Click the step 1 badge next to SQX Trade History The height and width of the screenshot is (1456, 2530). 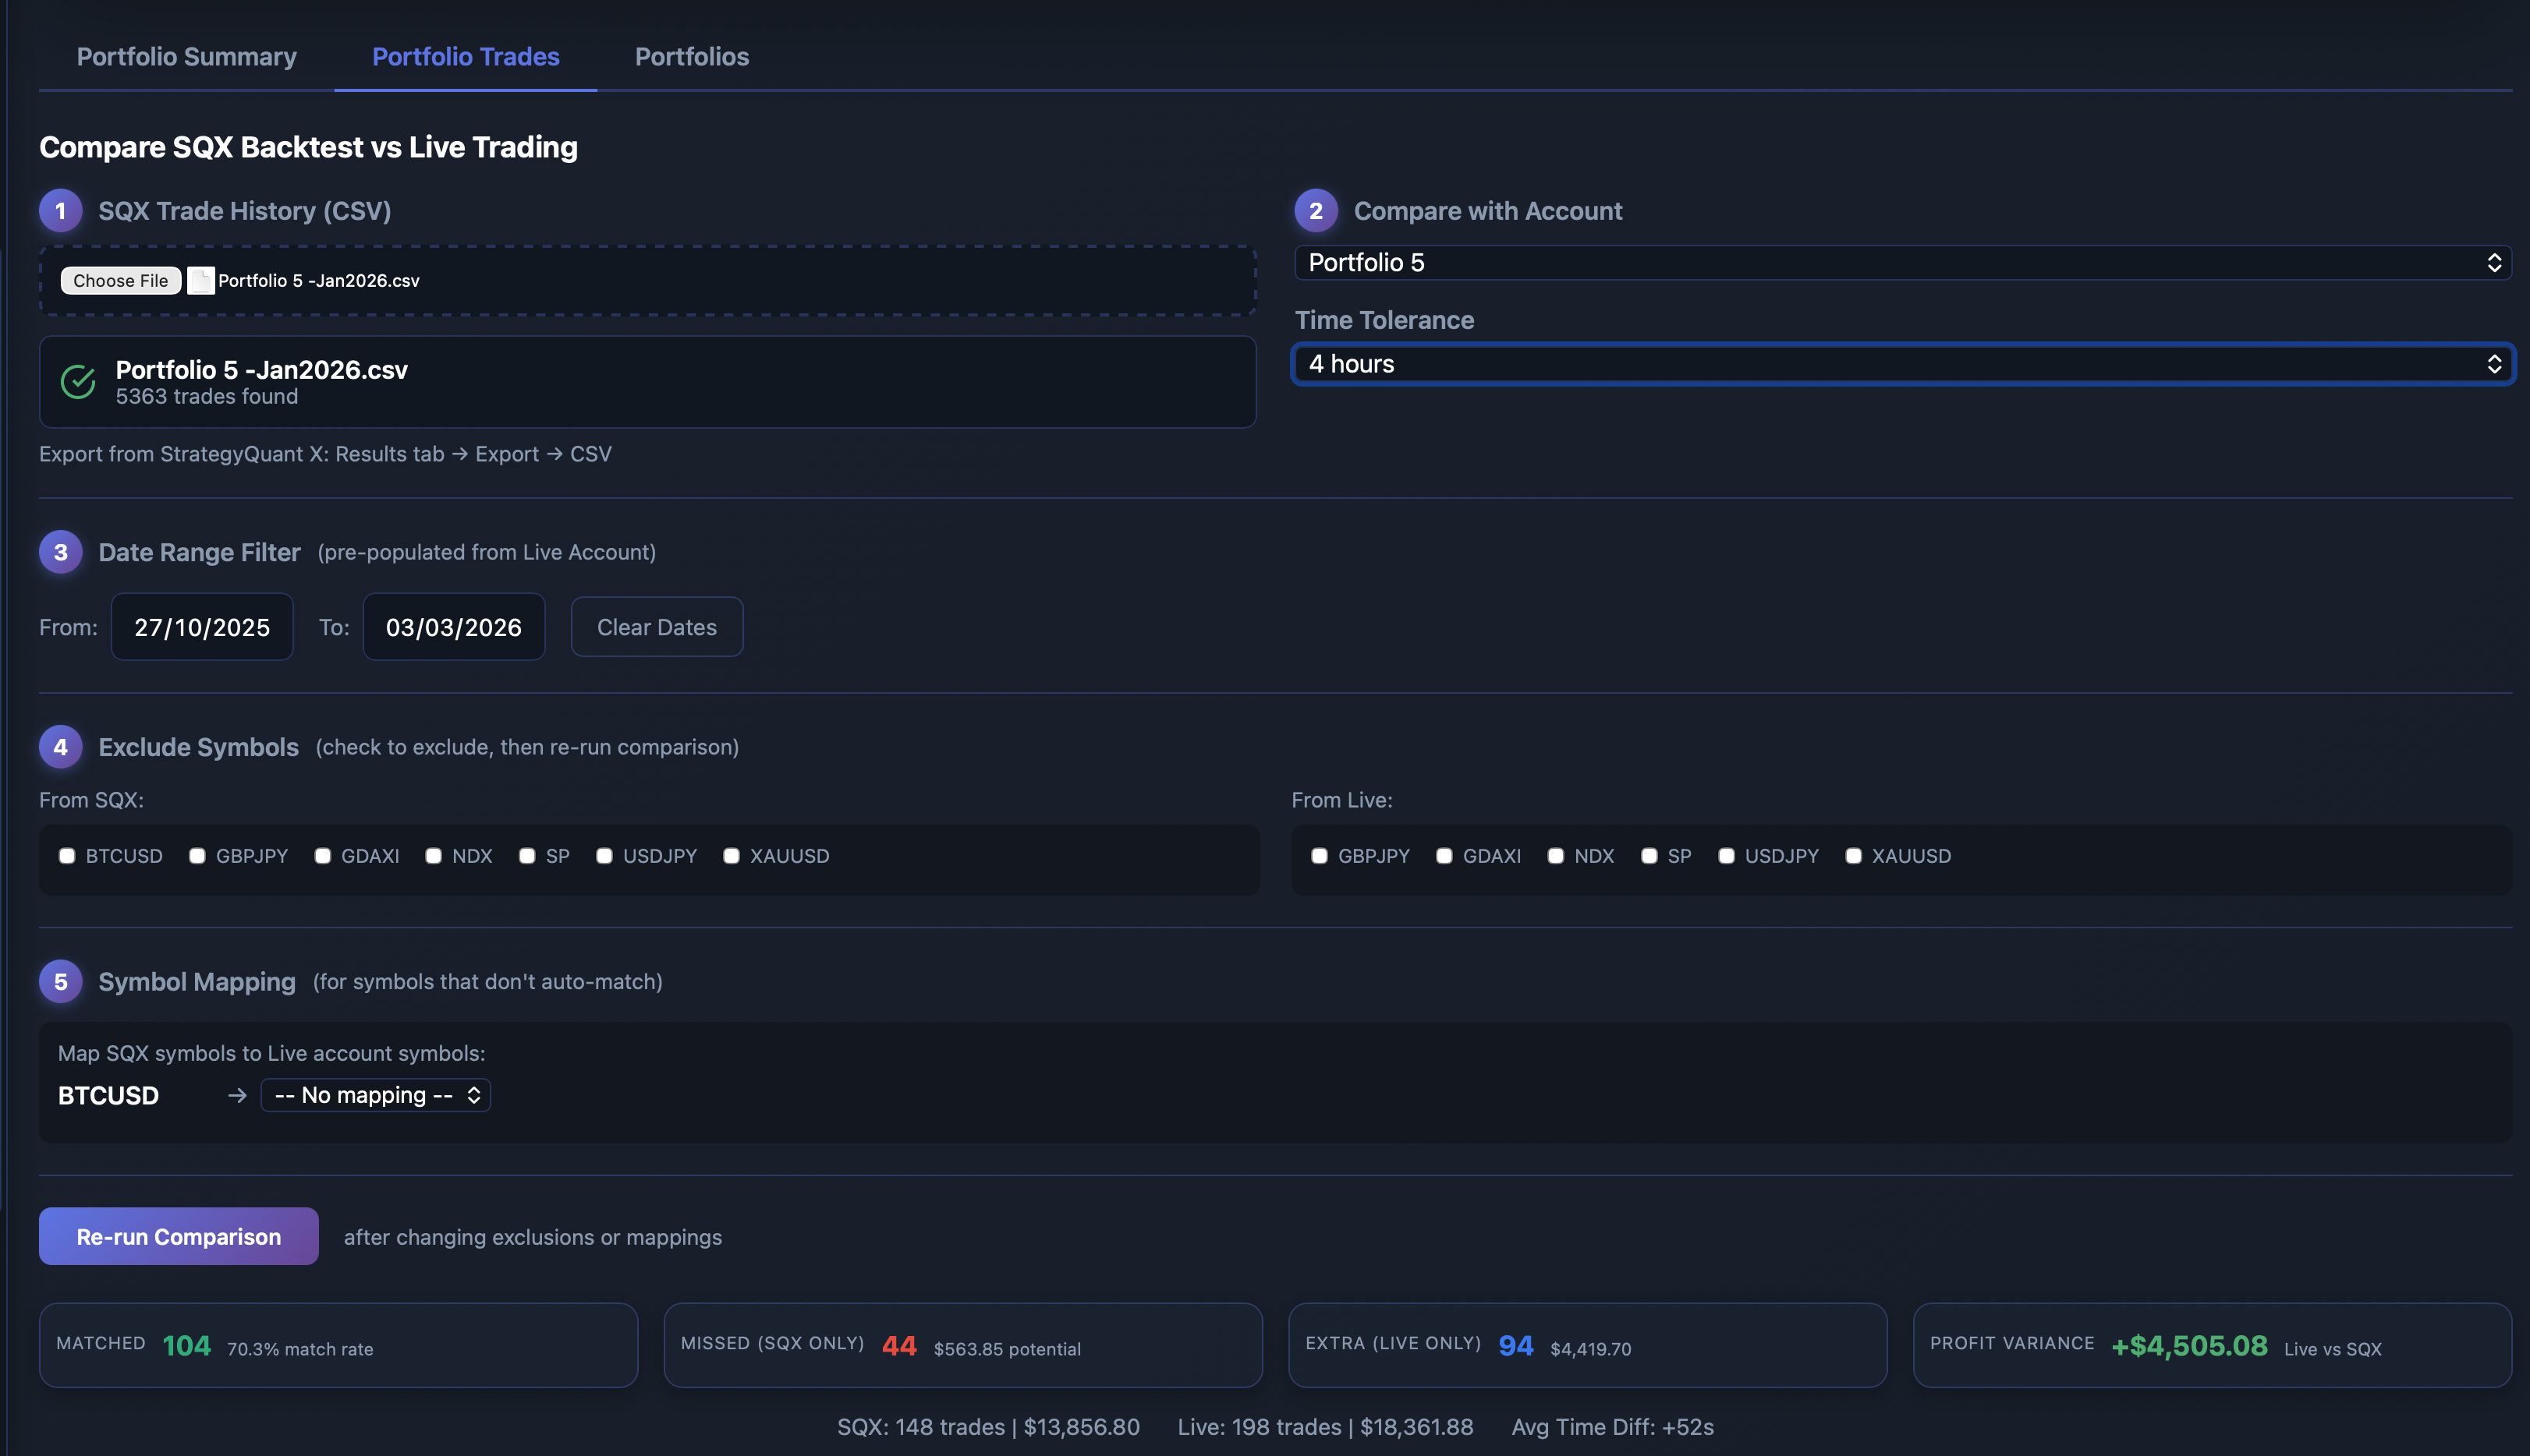coord(60,210)
